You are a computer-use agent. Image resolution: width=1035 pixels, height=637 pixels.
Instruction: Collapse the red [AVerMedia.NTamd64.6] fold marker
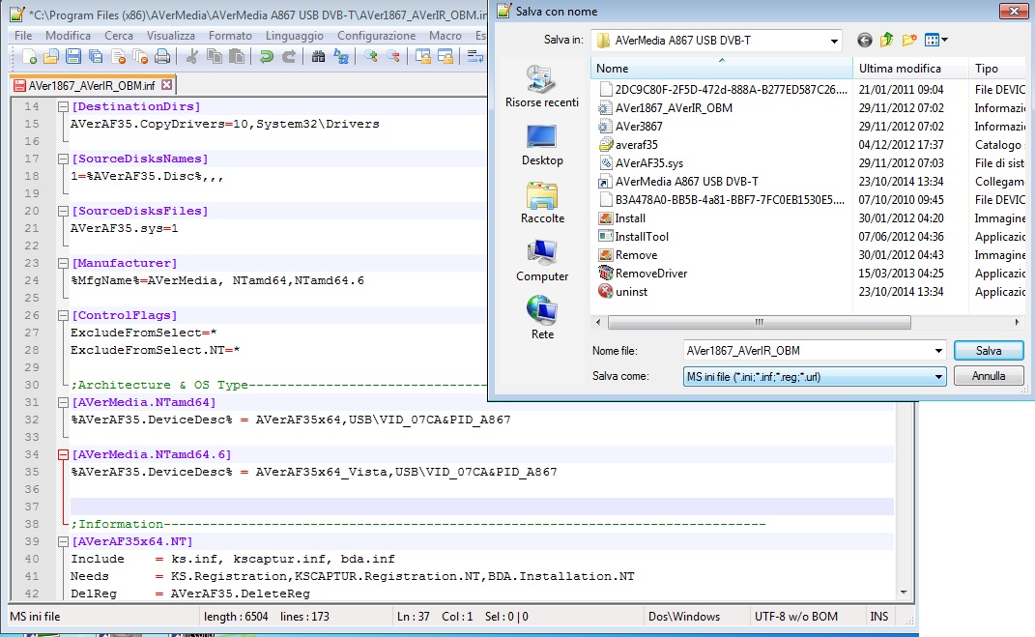click(x=63, y=454)
